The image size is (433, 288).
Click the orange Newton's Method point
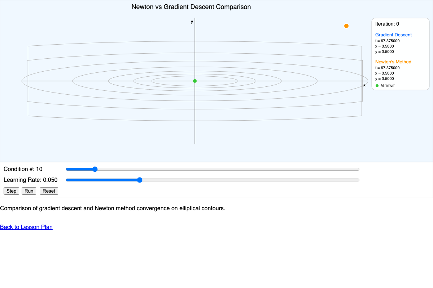point(346,26)
